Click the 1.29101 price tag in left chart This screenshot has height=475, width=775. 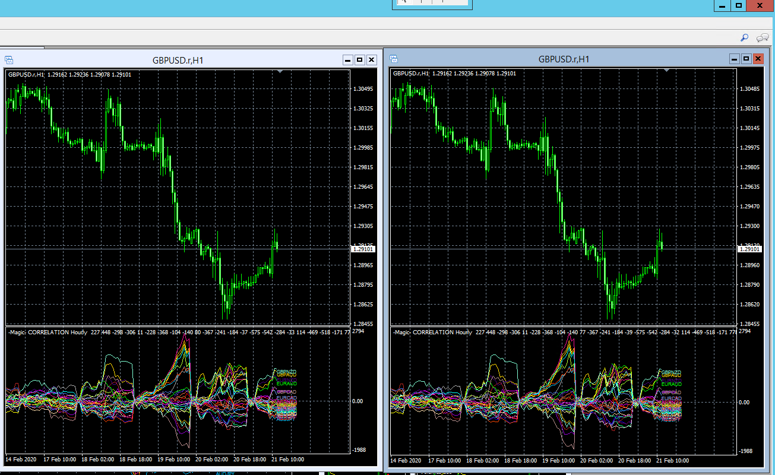point(363,249)
